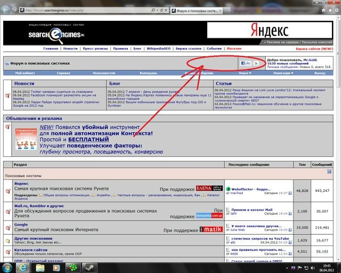This screenshot has width=341, height=273.
Task: Open Internet Explorer from the taskbar
Action: coord(23,267)
